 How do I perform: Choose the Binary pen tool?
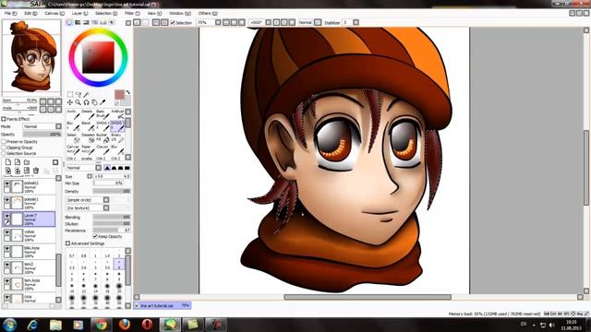coord(118,137)
